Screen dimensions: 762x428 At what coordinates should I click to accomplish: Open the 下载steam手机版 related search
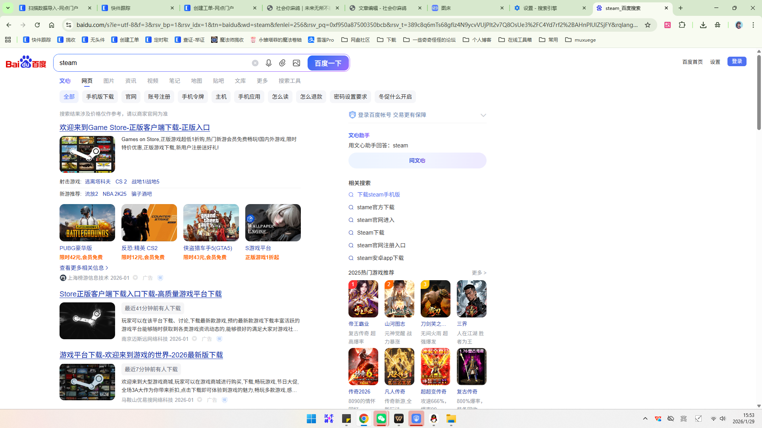pos(378,195)
